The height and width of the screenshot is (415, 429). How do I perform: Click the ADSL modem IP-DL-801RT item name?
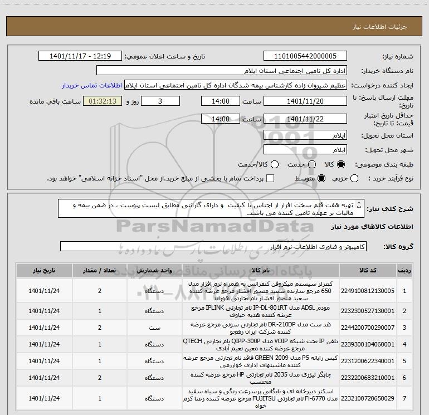coord(261,311)
